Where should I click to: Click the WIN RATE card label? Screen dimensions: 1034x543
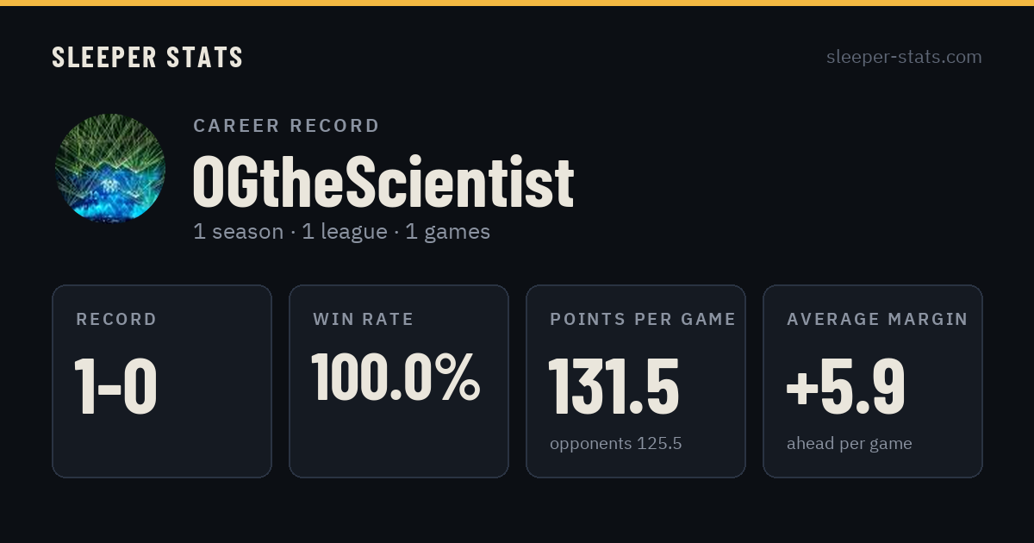point(364,320)
